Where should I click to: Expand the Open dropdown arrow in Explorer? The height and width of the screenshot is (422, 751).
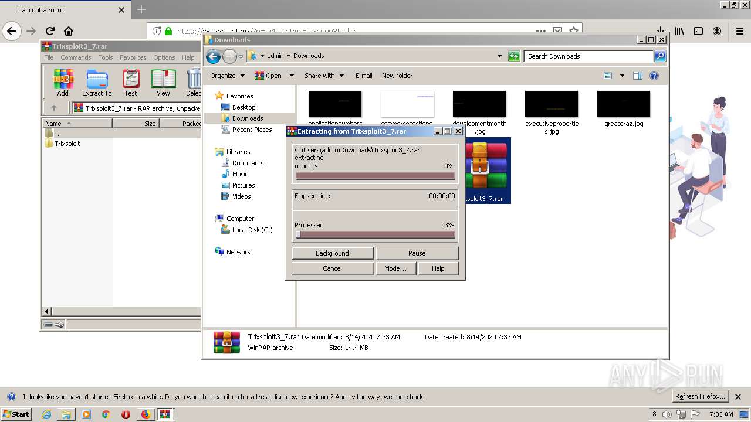click(293, 76)
